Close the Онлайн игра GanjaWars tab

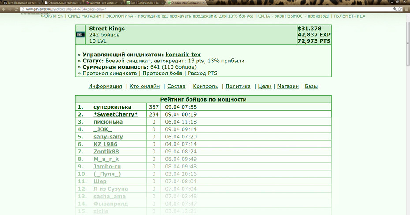click(x=203, y=3)
